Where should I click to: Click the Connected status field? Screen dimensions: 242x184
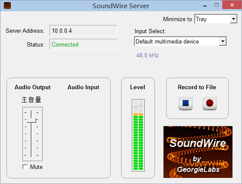84,44
